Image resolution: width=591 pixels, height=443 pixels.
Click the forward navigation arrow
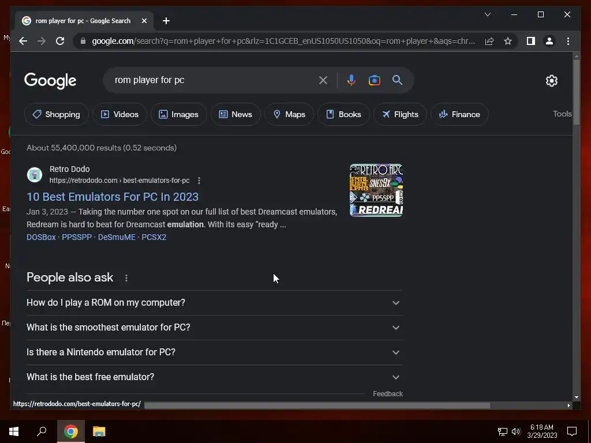pos(42,41)
